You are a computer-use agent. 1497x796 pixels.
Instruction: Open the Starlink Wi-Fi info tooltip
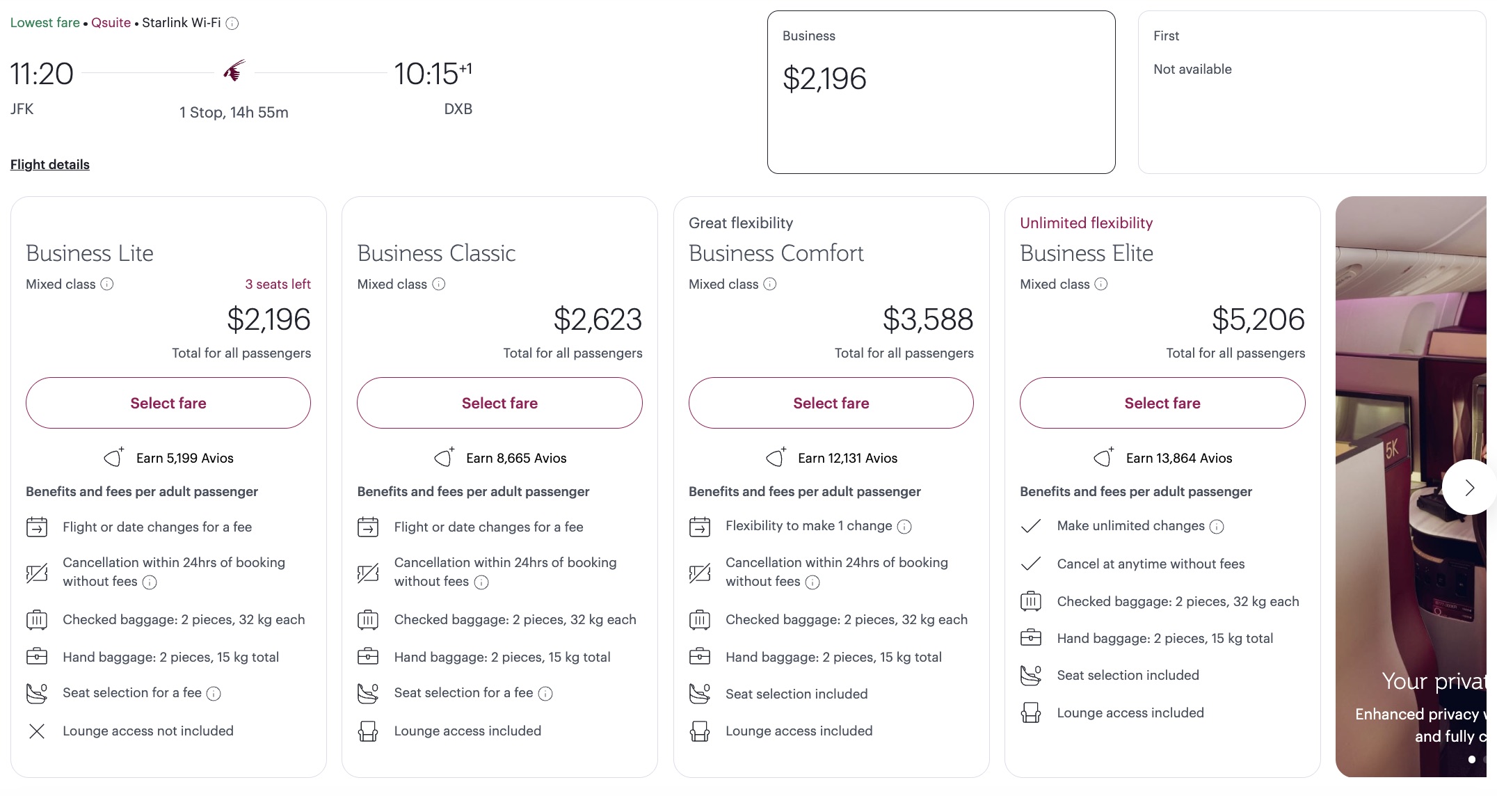click(232, 23)
